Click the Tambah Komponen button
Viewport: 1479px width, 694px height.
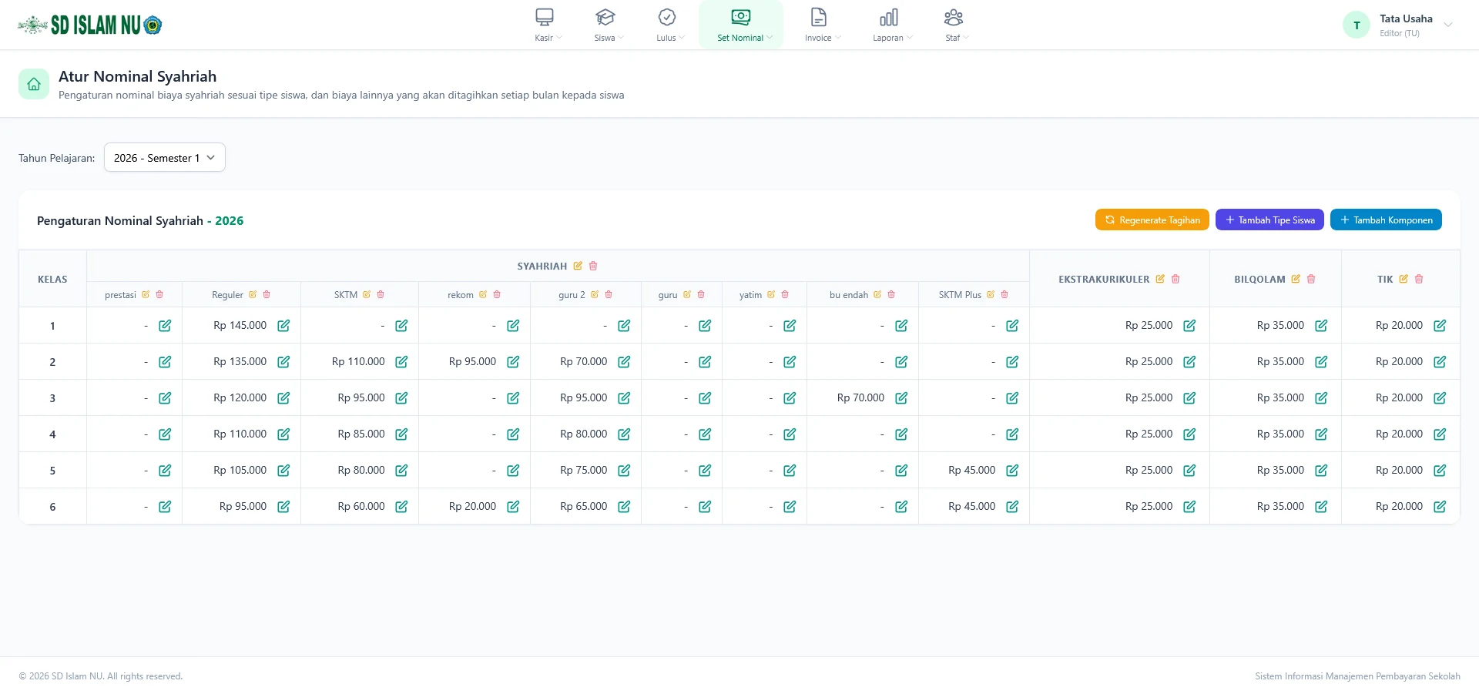tap(1386, 220)
